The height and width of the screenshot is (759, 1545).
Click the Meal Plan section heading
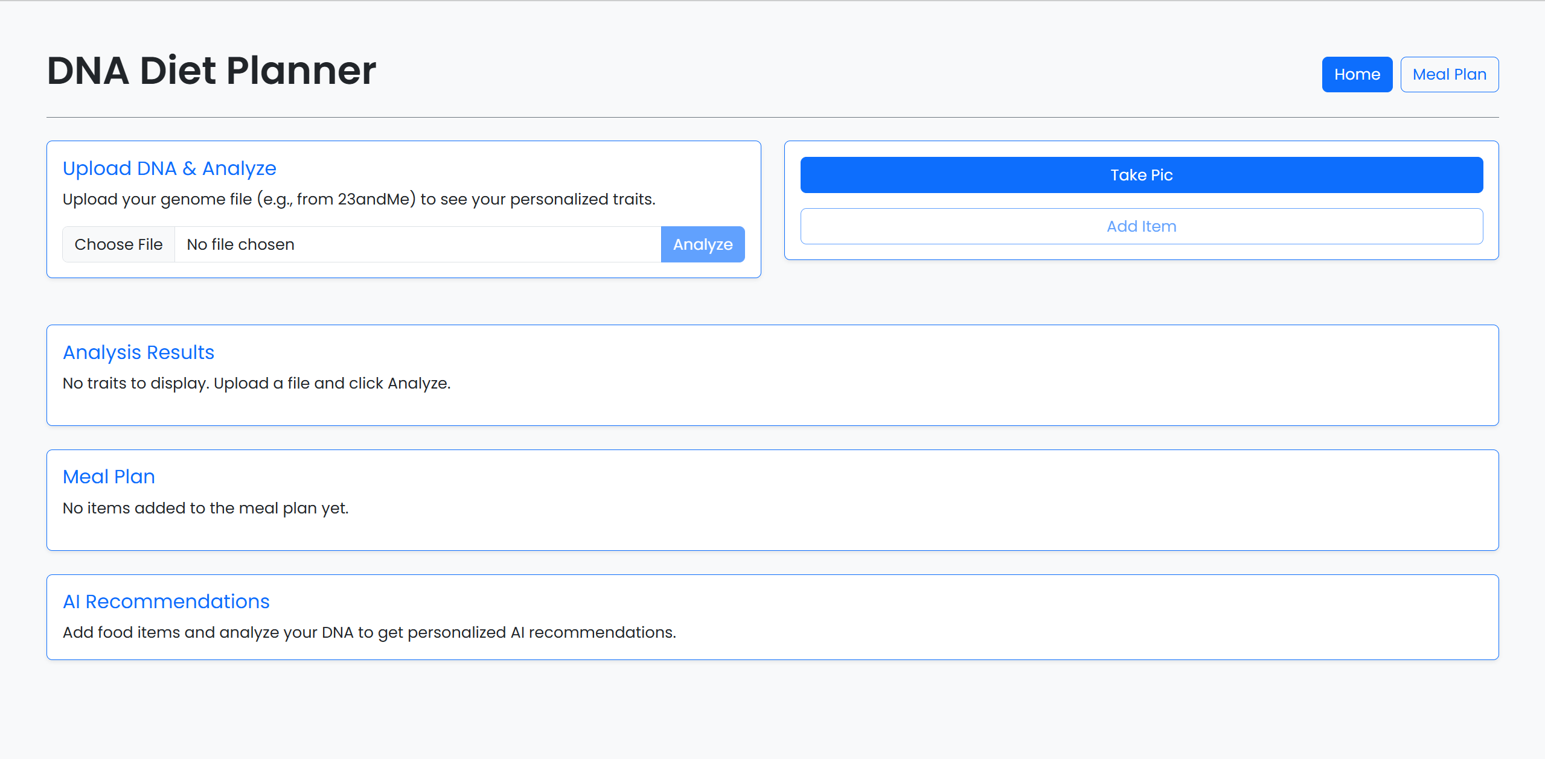pyautogui.click(x=109, y=477)
